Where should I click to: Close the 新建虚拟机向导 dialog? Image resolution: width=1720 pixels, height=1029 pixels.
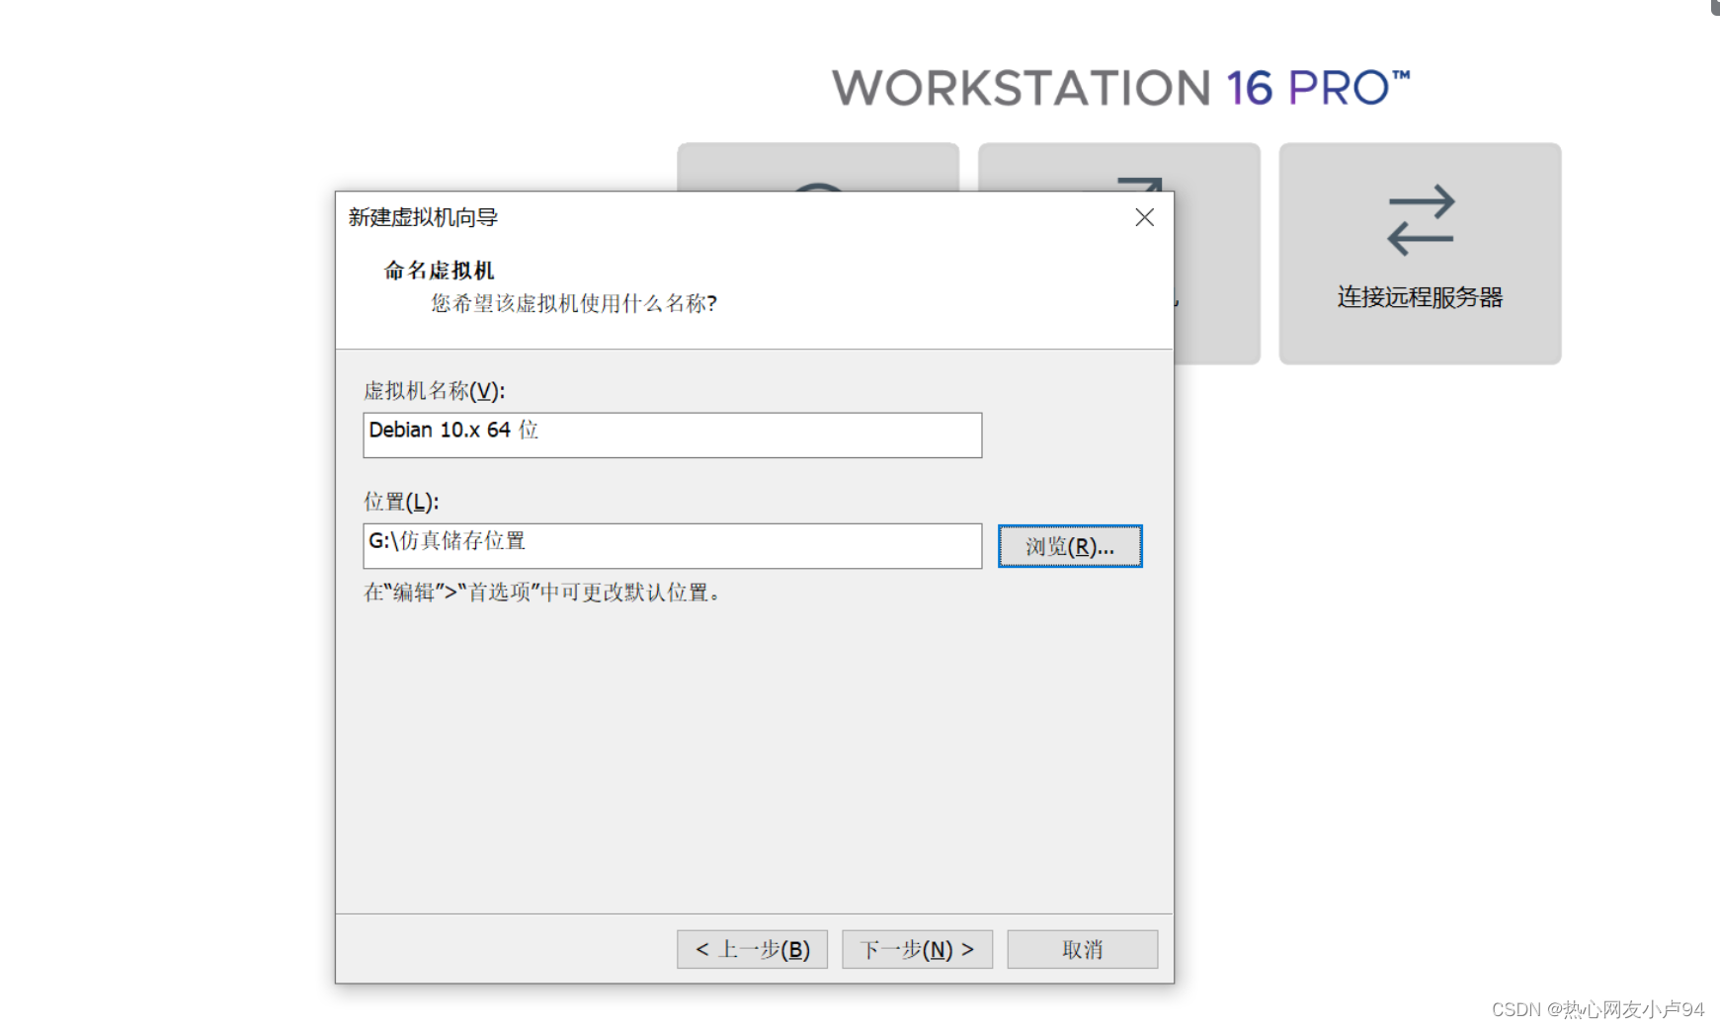tap(1144, 217)
